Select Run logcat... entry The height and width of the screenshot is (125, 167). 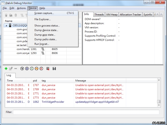click(x=53, y=44)
